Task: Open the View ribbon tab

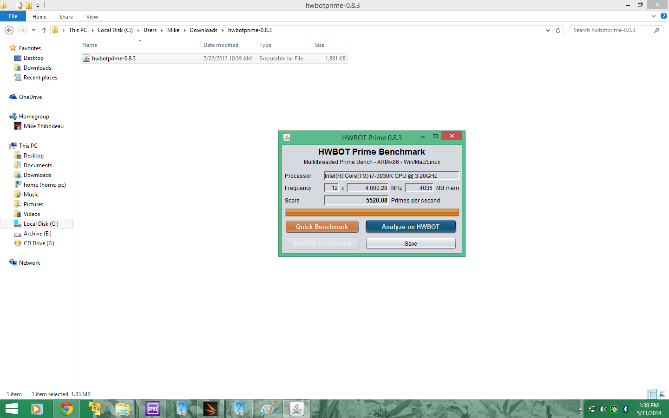Action: pos(92,17)
